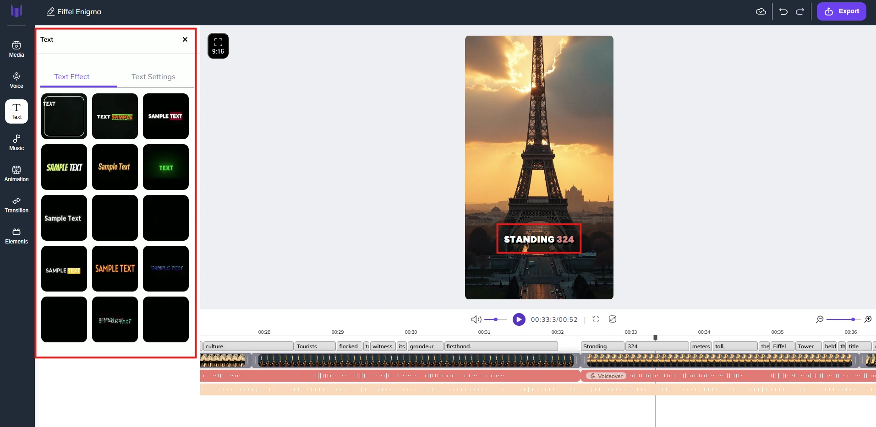The height and width of the screenshot is (427, 876).
Task: Switch to the Text Effect tab
Action: point(72,77)
